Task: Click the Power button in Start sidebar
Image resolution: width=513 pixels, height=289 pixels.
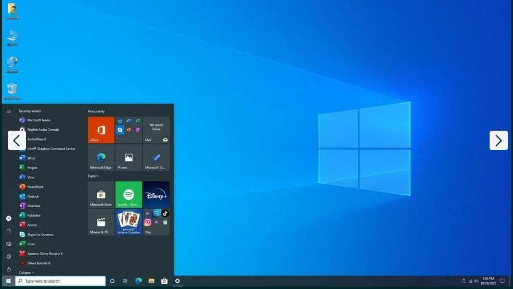Action: click(x=9, y=269)
